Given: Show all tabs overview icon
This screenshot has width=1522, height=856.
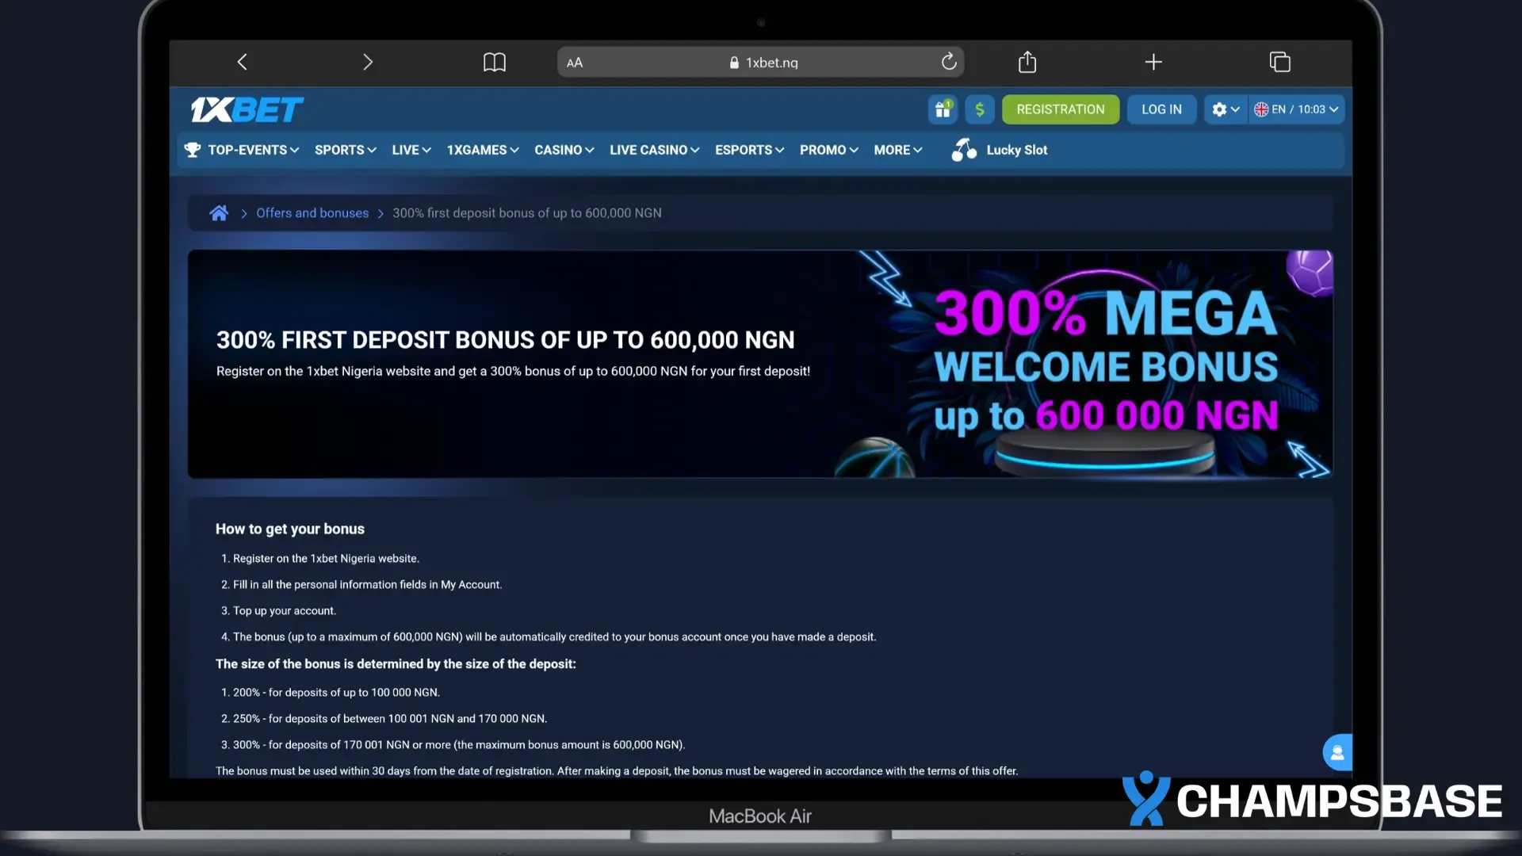Looking at the screenshot, I should click(1280, 62).
